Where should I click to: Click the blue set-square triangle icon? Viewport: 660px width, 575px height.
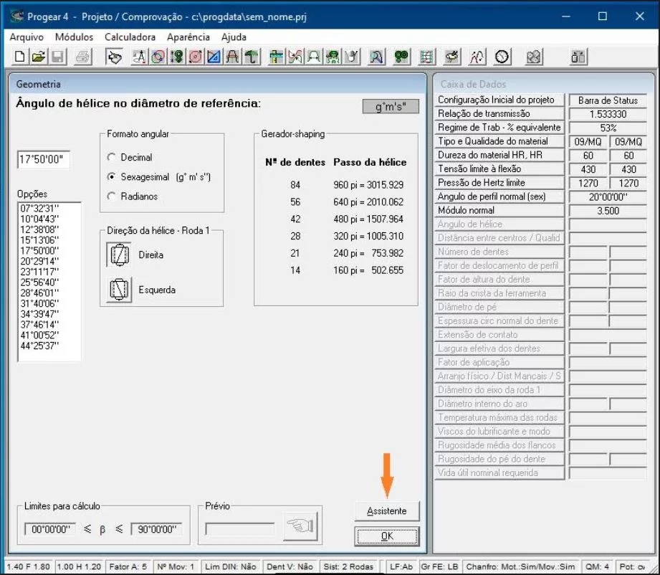pyautogui.click(x=214, y=57)
